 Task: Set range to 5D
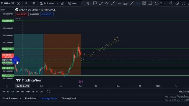click(8, 92)
